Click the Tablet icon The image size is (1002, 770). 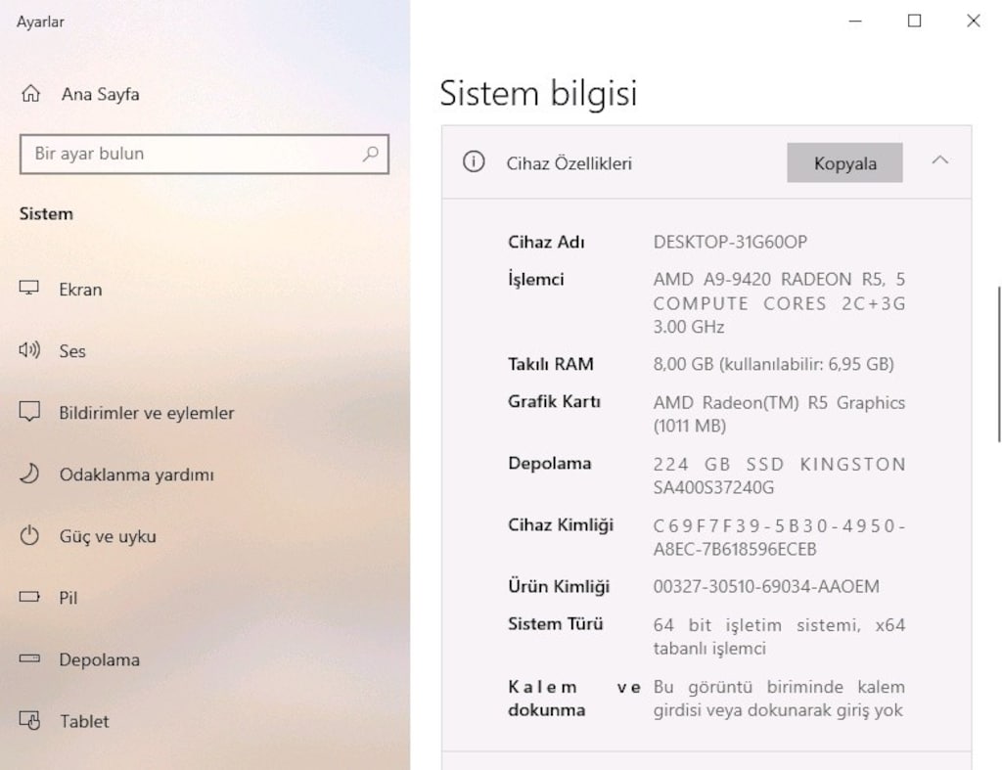point(29,720)
